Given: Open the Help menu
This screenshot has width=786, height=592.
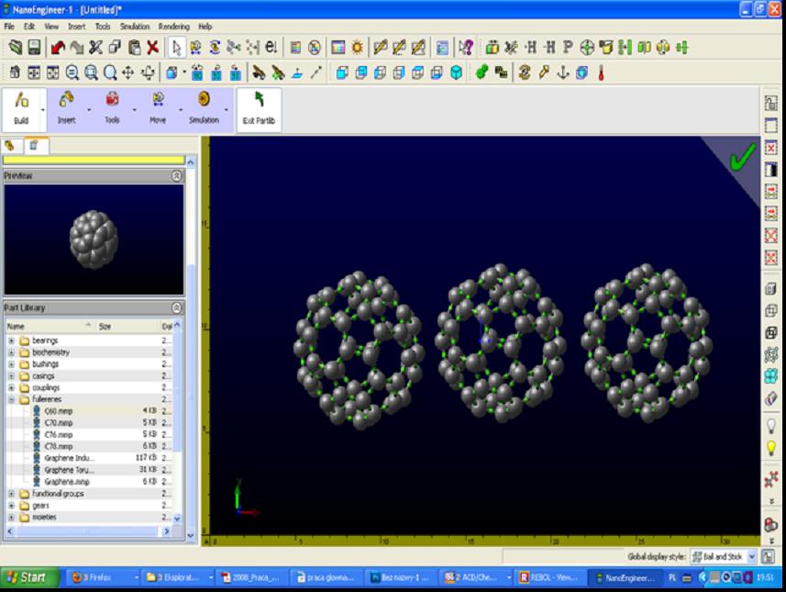Looking at the screenshot, I should tap(205, 26).
